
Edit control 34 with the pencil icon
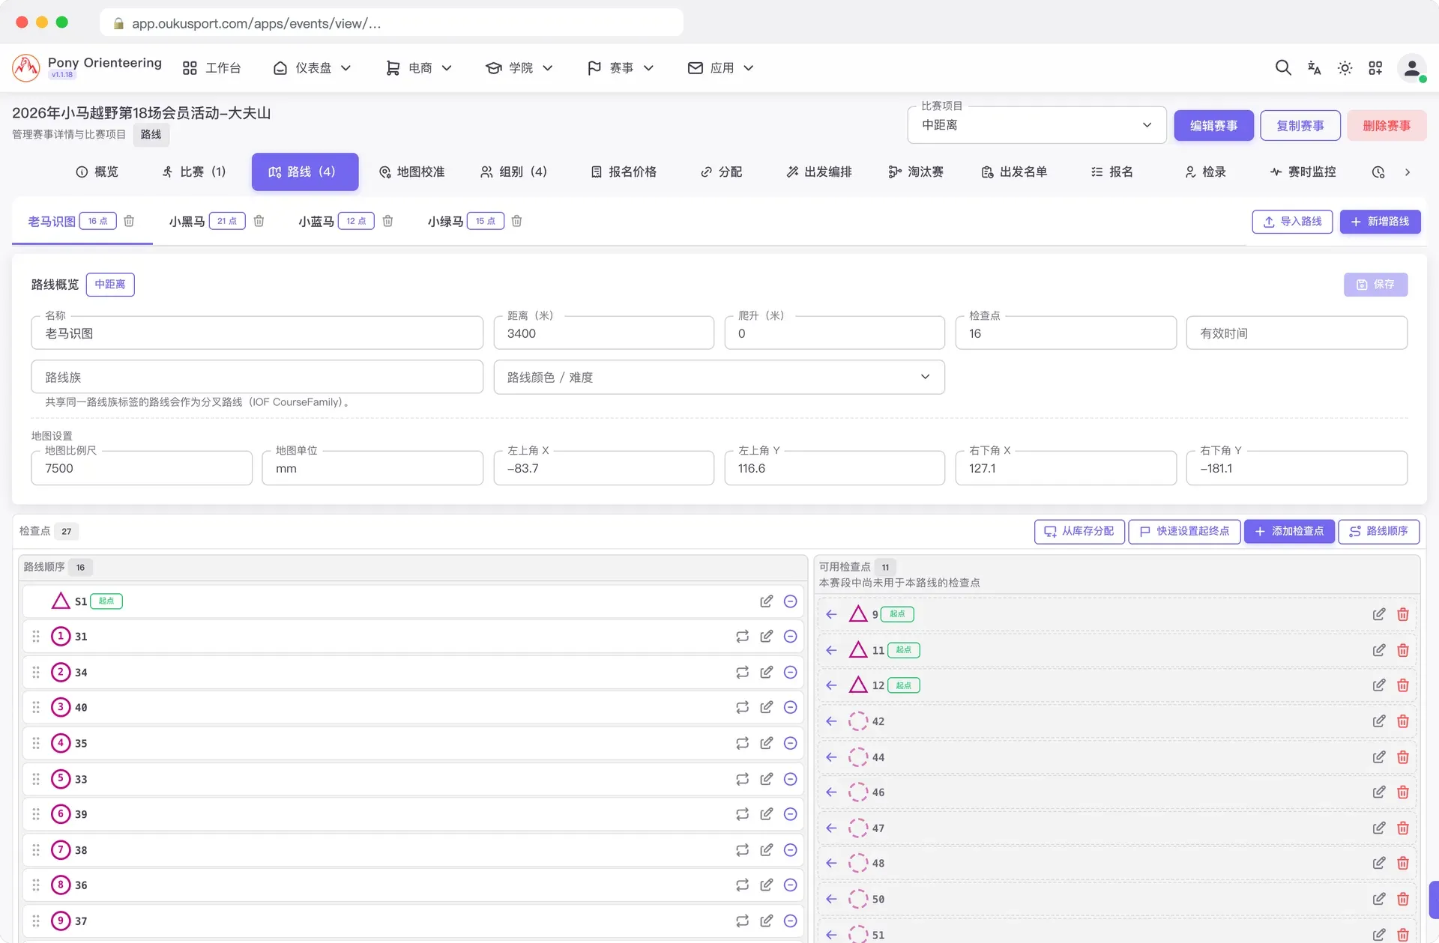coord(766,673)
